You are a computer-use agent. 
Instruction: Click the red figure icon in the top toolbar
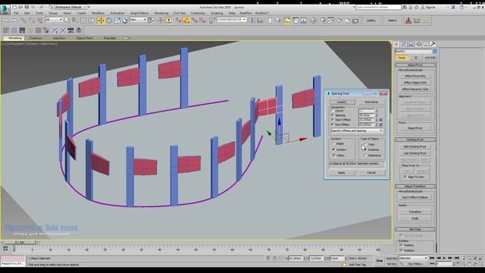point(408,20)
